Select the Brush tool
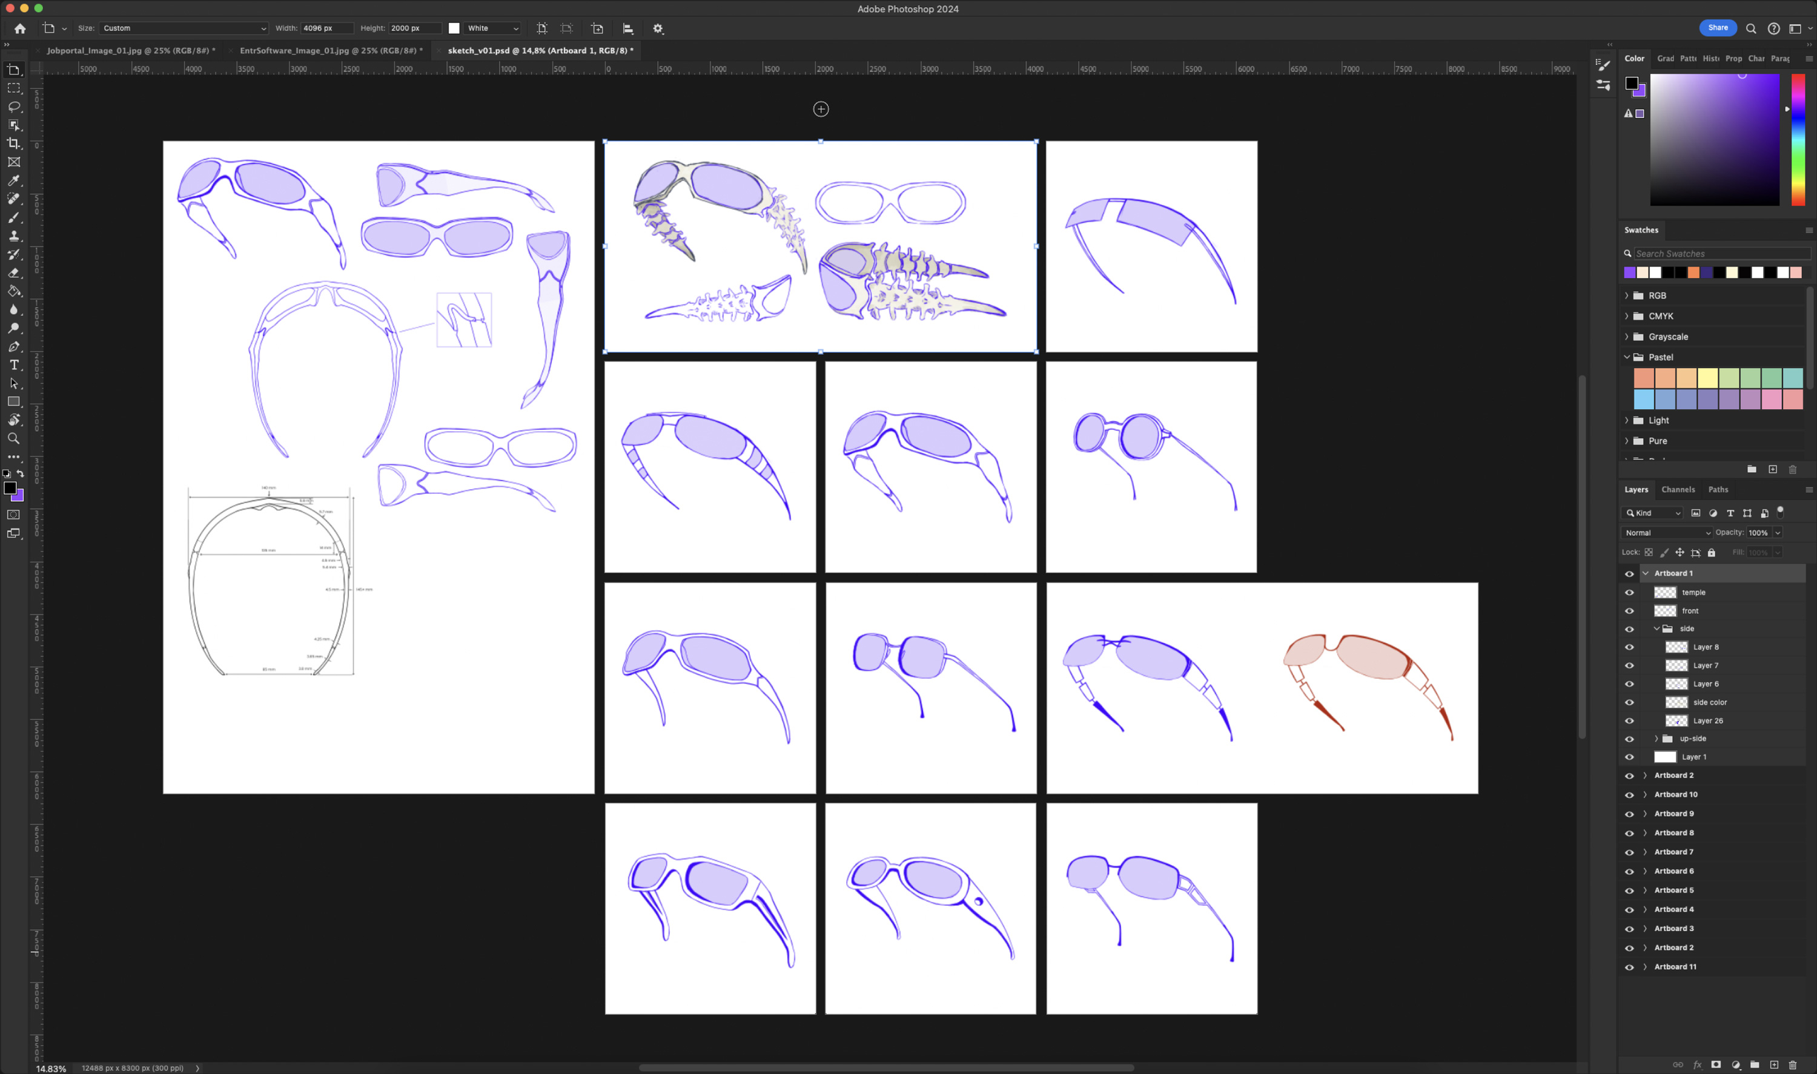Screen dimensions: 1817x1074 pyautogui.click(x=14, y=218)
